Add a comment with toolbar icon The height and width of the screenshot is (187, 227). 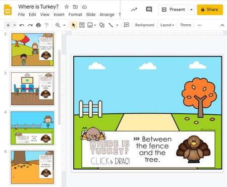click(x=127, y=25)
